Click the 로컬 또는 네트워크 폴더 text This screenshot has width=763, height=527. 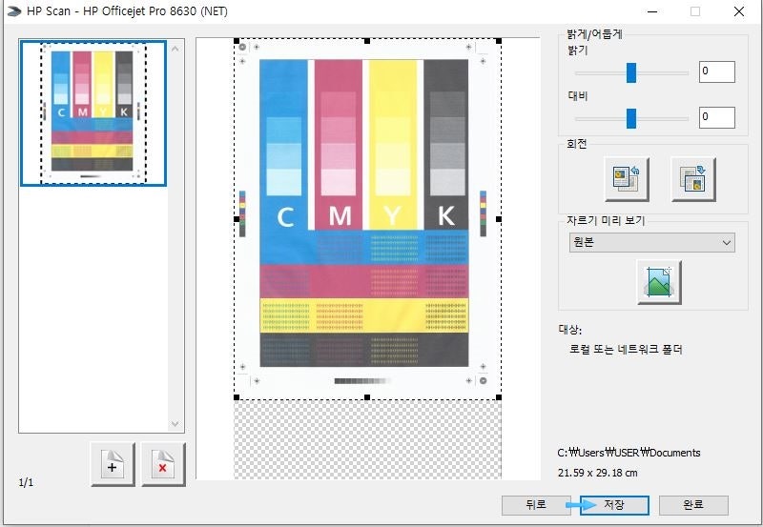(626, 349)
